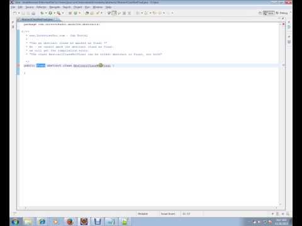
Task: Click the error marker beside class declaration
Action: coord(18,66)
